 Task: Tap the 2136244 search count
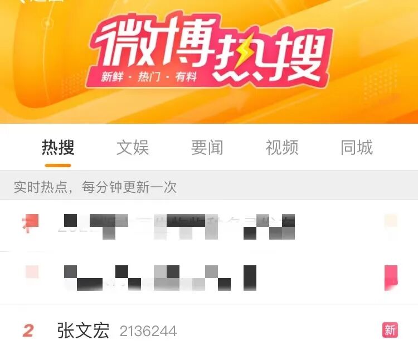148,331
